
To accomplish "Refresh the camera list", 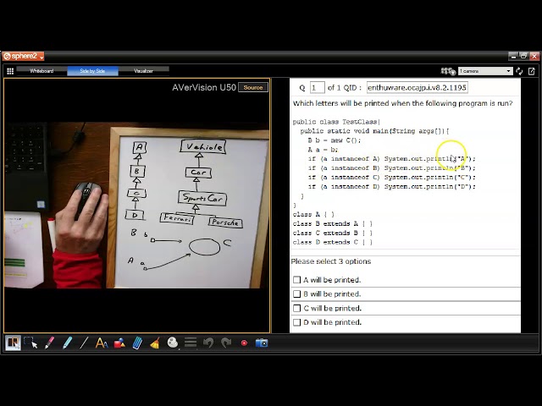I will (519, 71).
